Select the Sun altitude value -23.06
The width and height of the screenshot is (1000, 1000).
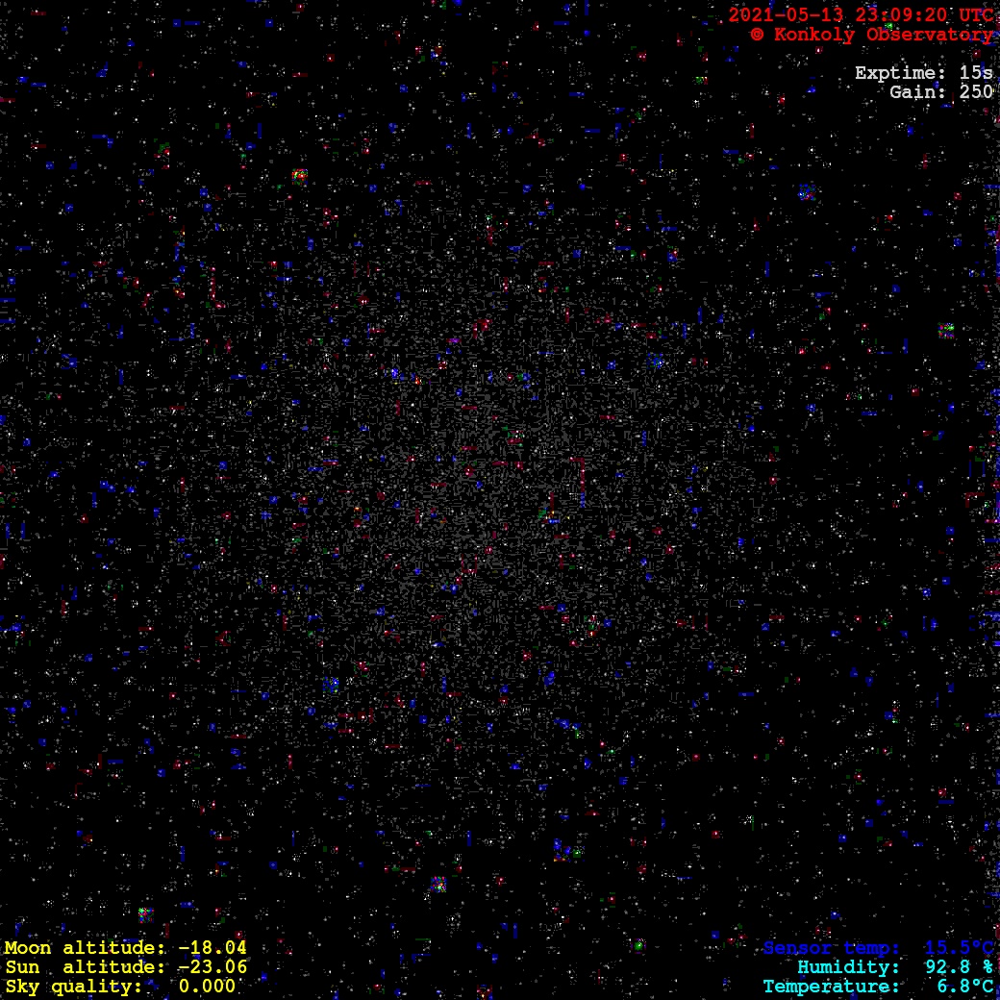click(212, 967)
